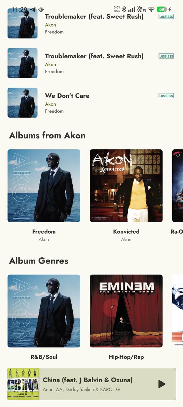Open the China album art in mini player
Viewport: 183px width, 407px height.
[x=23, y=384]
